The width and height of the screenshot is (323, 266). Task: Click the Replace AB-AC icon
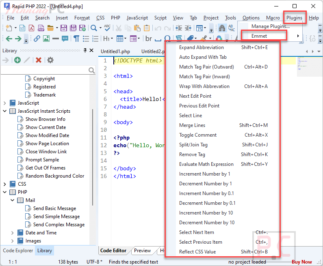pos(231,28)
